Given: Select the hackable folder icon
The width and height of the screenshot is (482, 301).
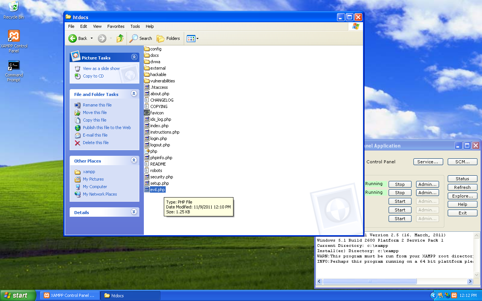Looking at the screenshot, I should tap(147, 74).
